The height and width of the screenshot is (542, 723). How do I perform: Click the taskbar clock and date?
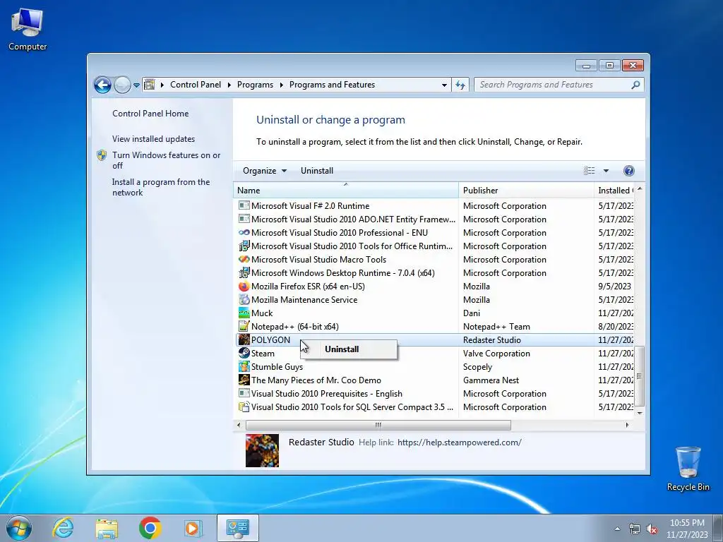(687, 529)
